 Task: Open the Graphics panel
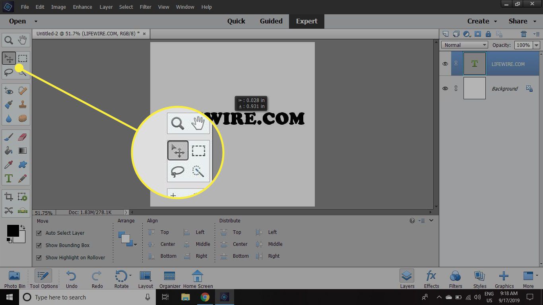click(504, 279)
